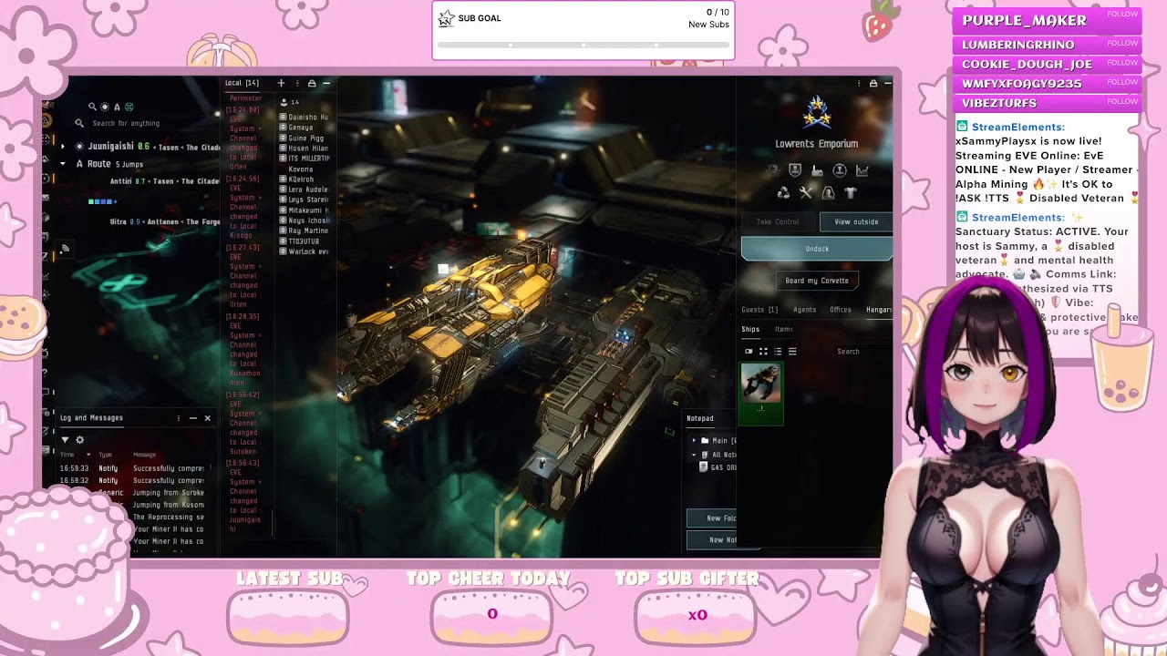Select pilot KQelroh in Local list
Viewport: 1167px width, 656px height.
coord(301,179)
